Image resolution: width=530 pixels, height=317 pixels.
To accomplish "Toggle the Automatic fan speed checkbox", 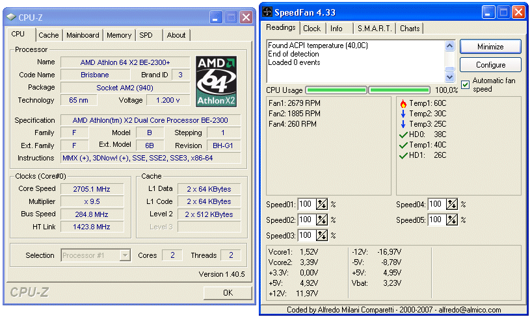I will 466,84.
